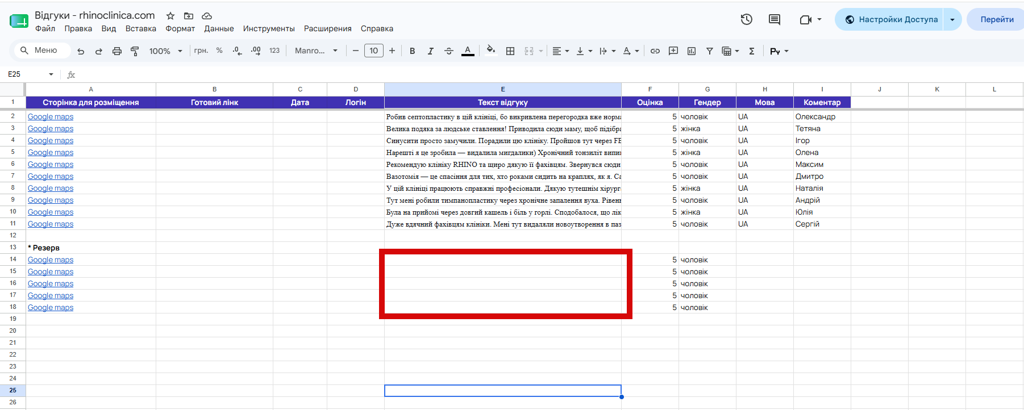Open version history clock icon

(x=747, y=19)
